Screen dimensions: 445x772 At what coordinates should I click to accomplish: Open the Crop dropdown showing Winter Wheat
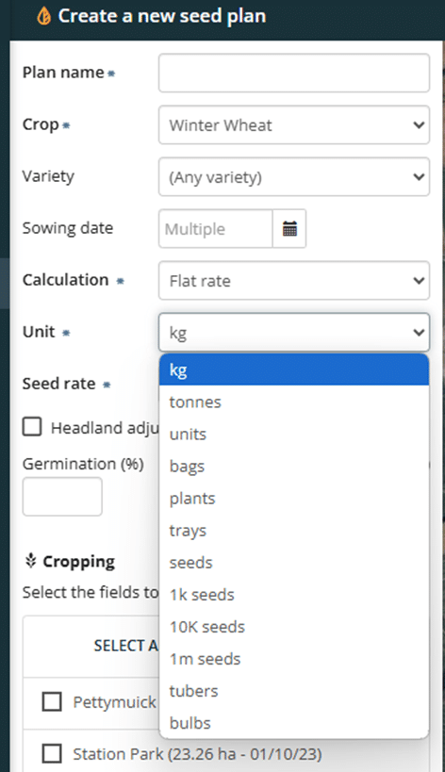(x=294, y=125)
